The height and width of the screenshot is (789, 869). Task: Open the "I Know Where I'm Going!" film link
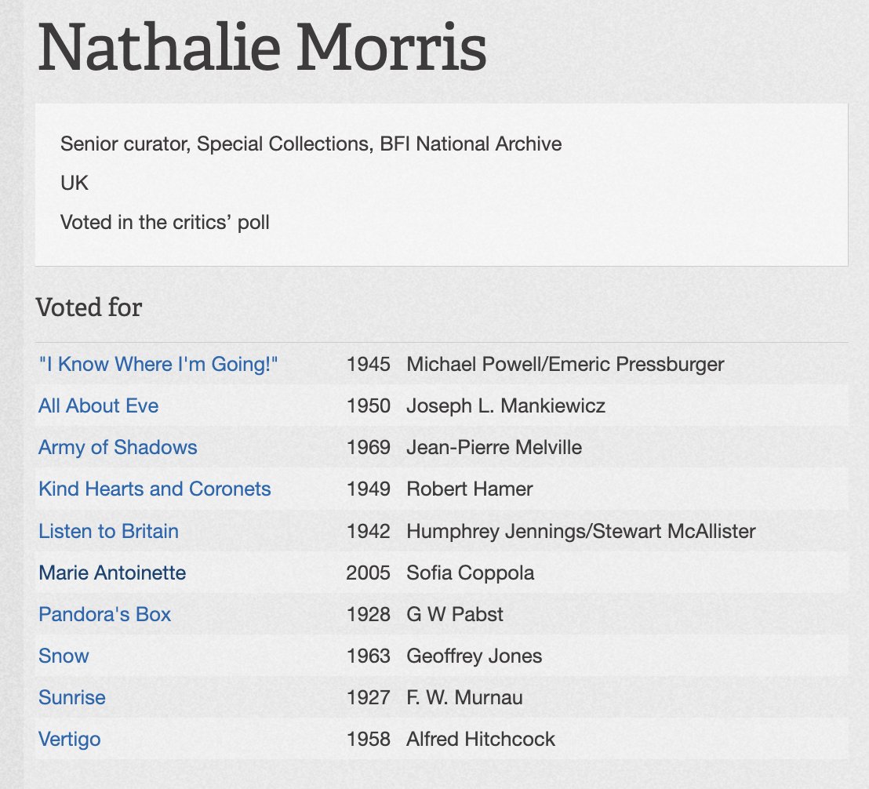(x=158, y=364)
